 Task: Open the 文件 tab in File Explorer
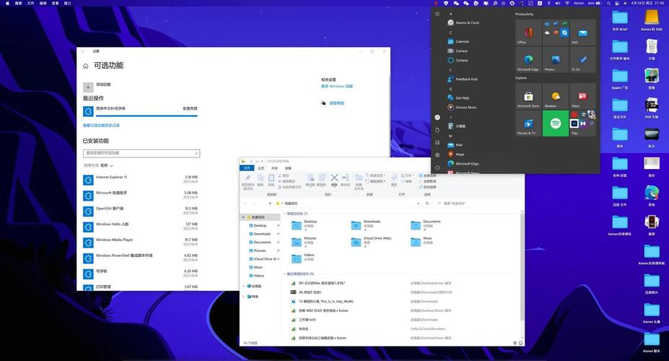point(248,168)
